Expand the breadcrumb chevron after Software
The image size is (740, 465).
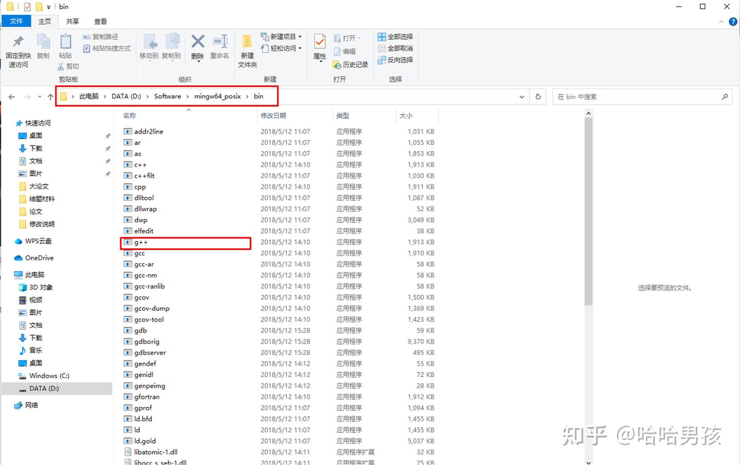188,96
